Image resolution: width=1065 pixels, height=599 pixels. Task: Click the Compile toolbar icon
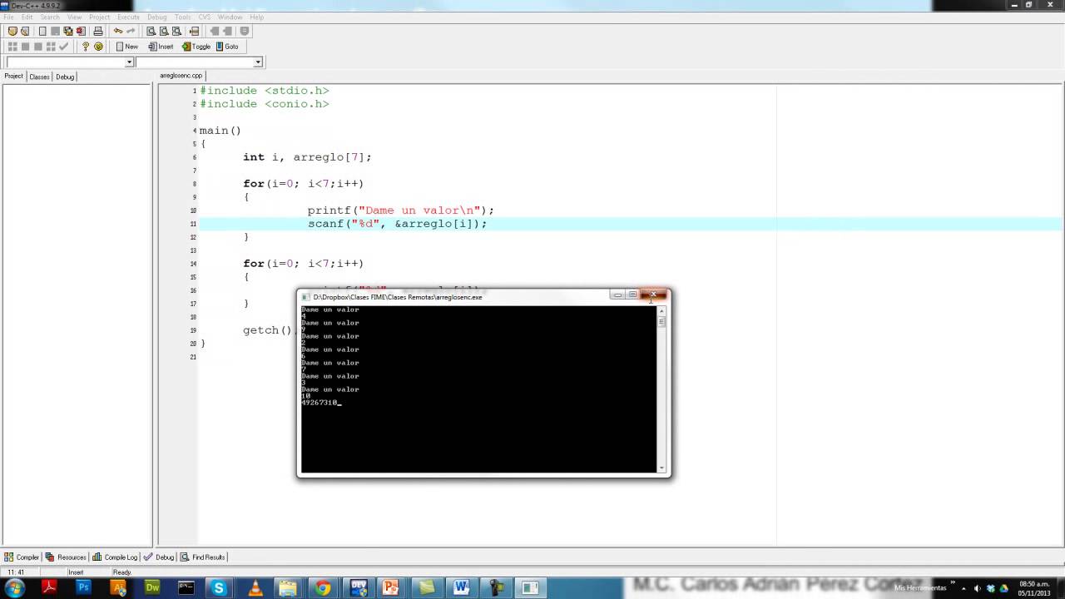(12, 47)
